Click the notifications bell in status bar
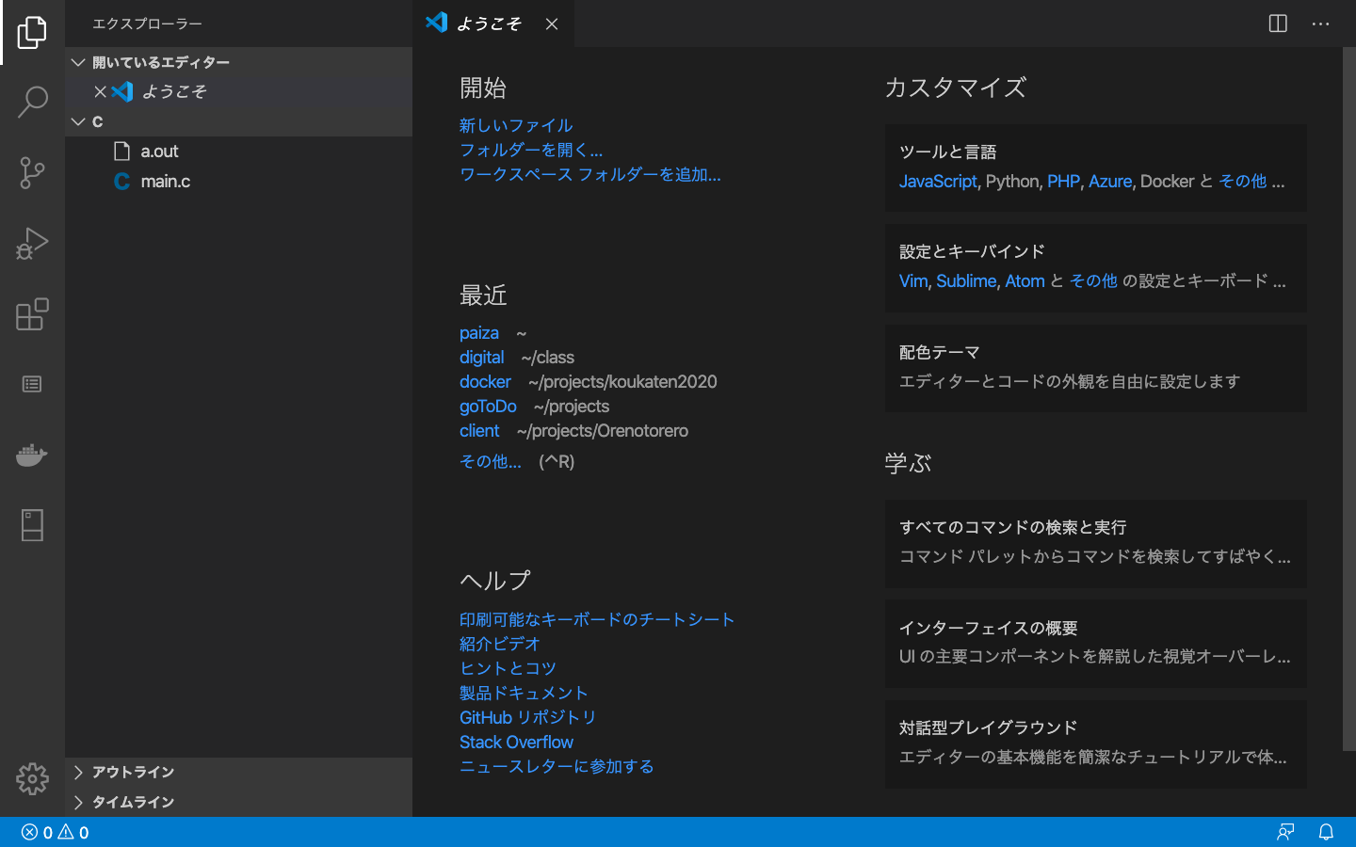This screenshot has height=847, width=1356. coord(1326,832)
